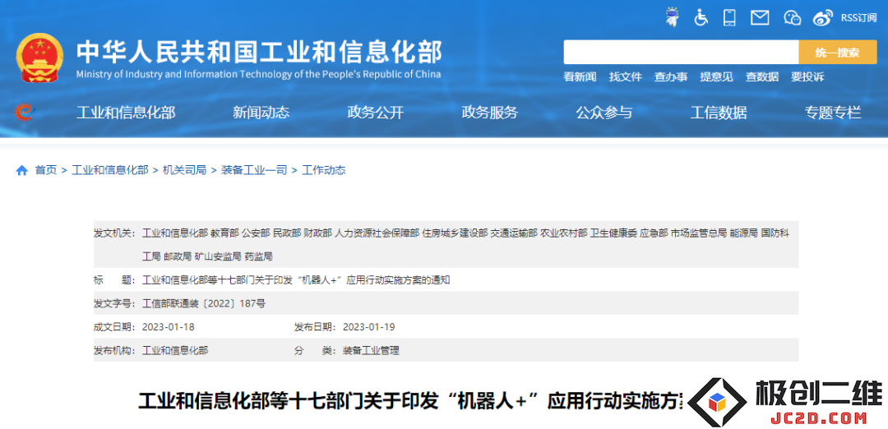Click the red swirl icon beside navigation bar
Screen dimensions: 888x429
click(25, 113)
